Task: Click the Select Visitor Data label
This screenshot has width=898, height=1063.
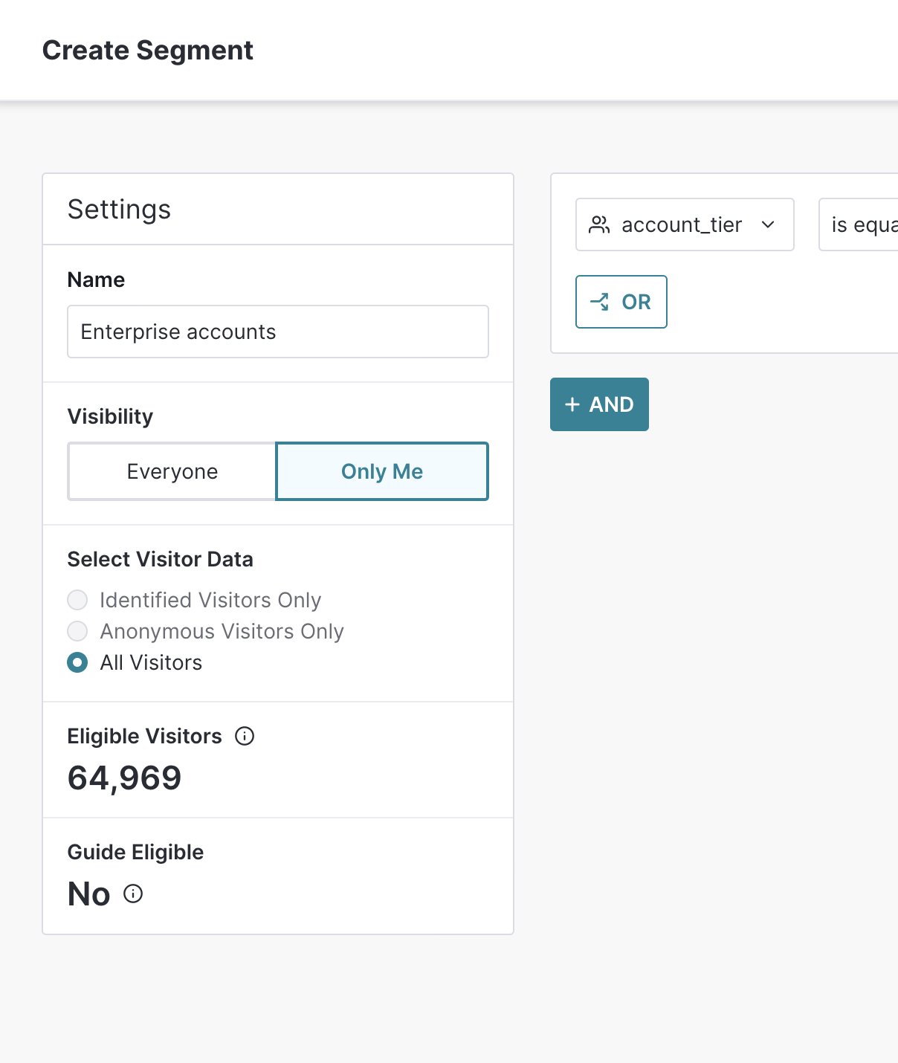Action: (161, 559)
